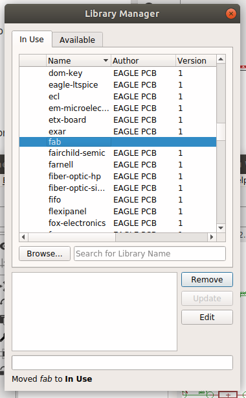
Task: Click the vertical scrollbar handle
Action: pyautogui.click(x=221, y=132)
